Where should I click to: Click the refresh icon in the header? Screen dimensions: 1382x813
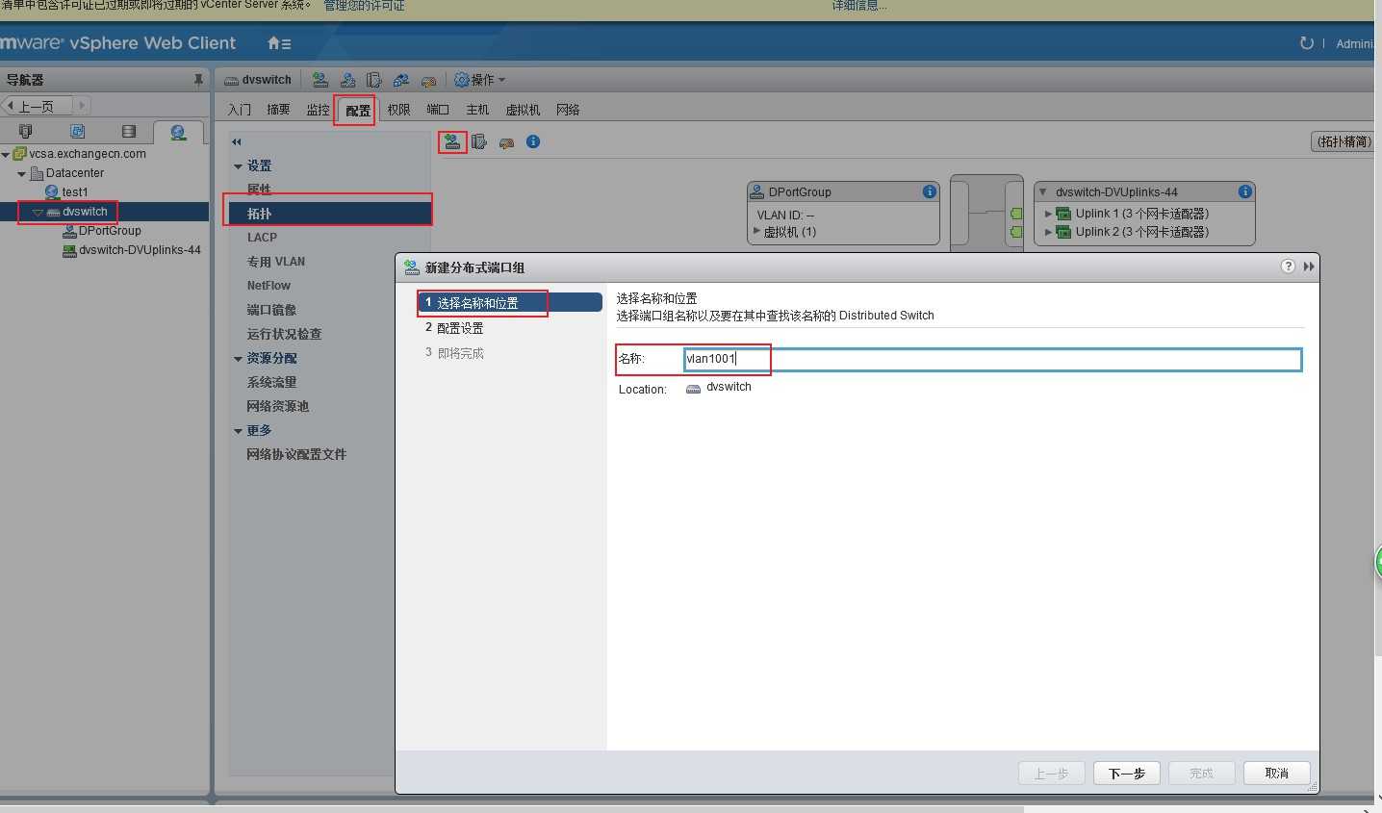click(x=1306, y=43)
